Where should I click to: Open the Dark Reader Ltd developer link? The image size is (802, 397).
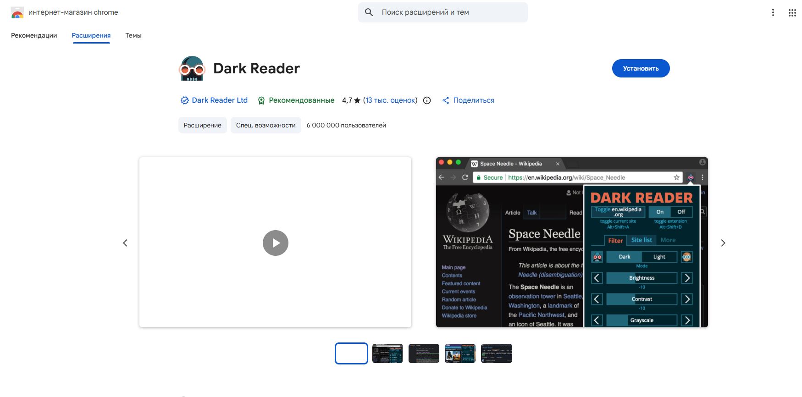point(219,100)
